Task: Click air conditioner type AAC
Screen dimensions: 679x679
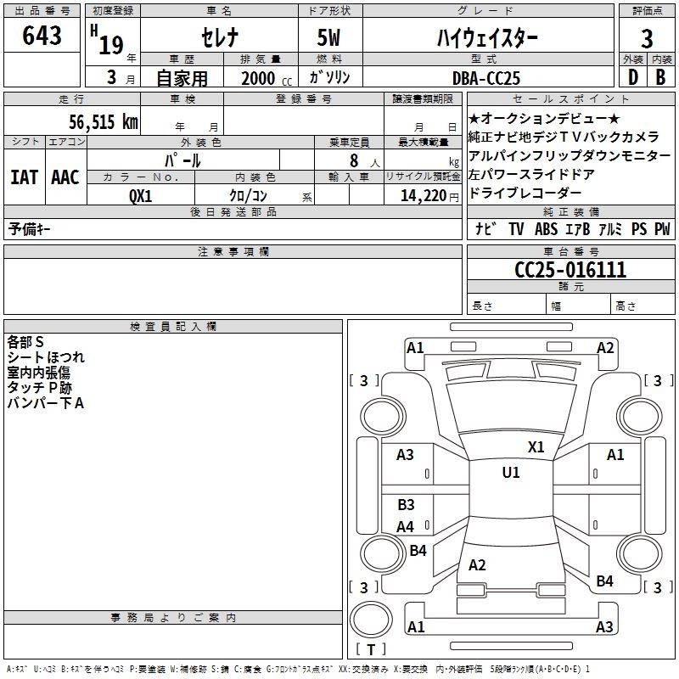Action: [x=65, y=177]
